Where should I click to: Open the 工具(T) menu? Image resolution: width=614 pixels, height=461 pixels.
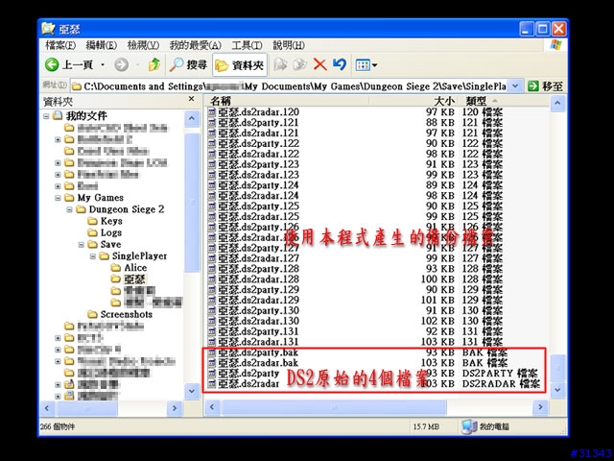(247, 45)
